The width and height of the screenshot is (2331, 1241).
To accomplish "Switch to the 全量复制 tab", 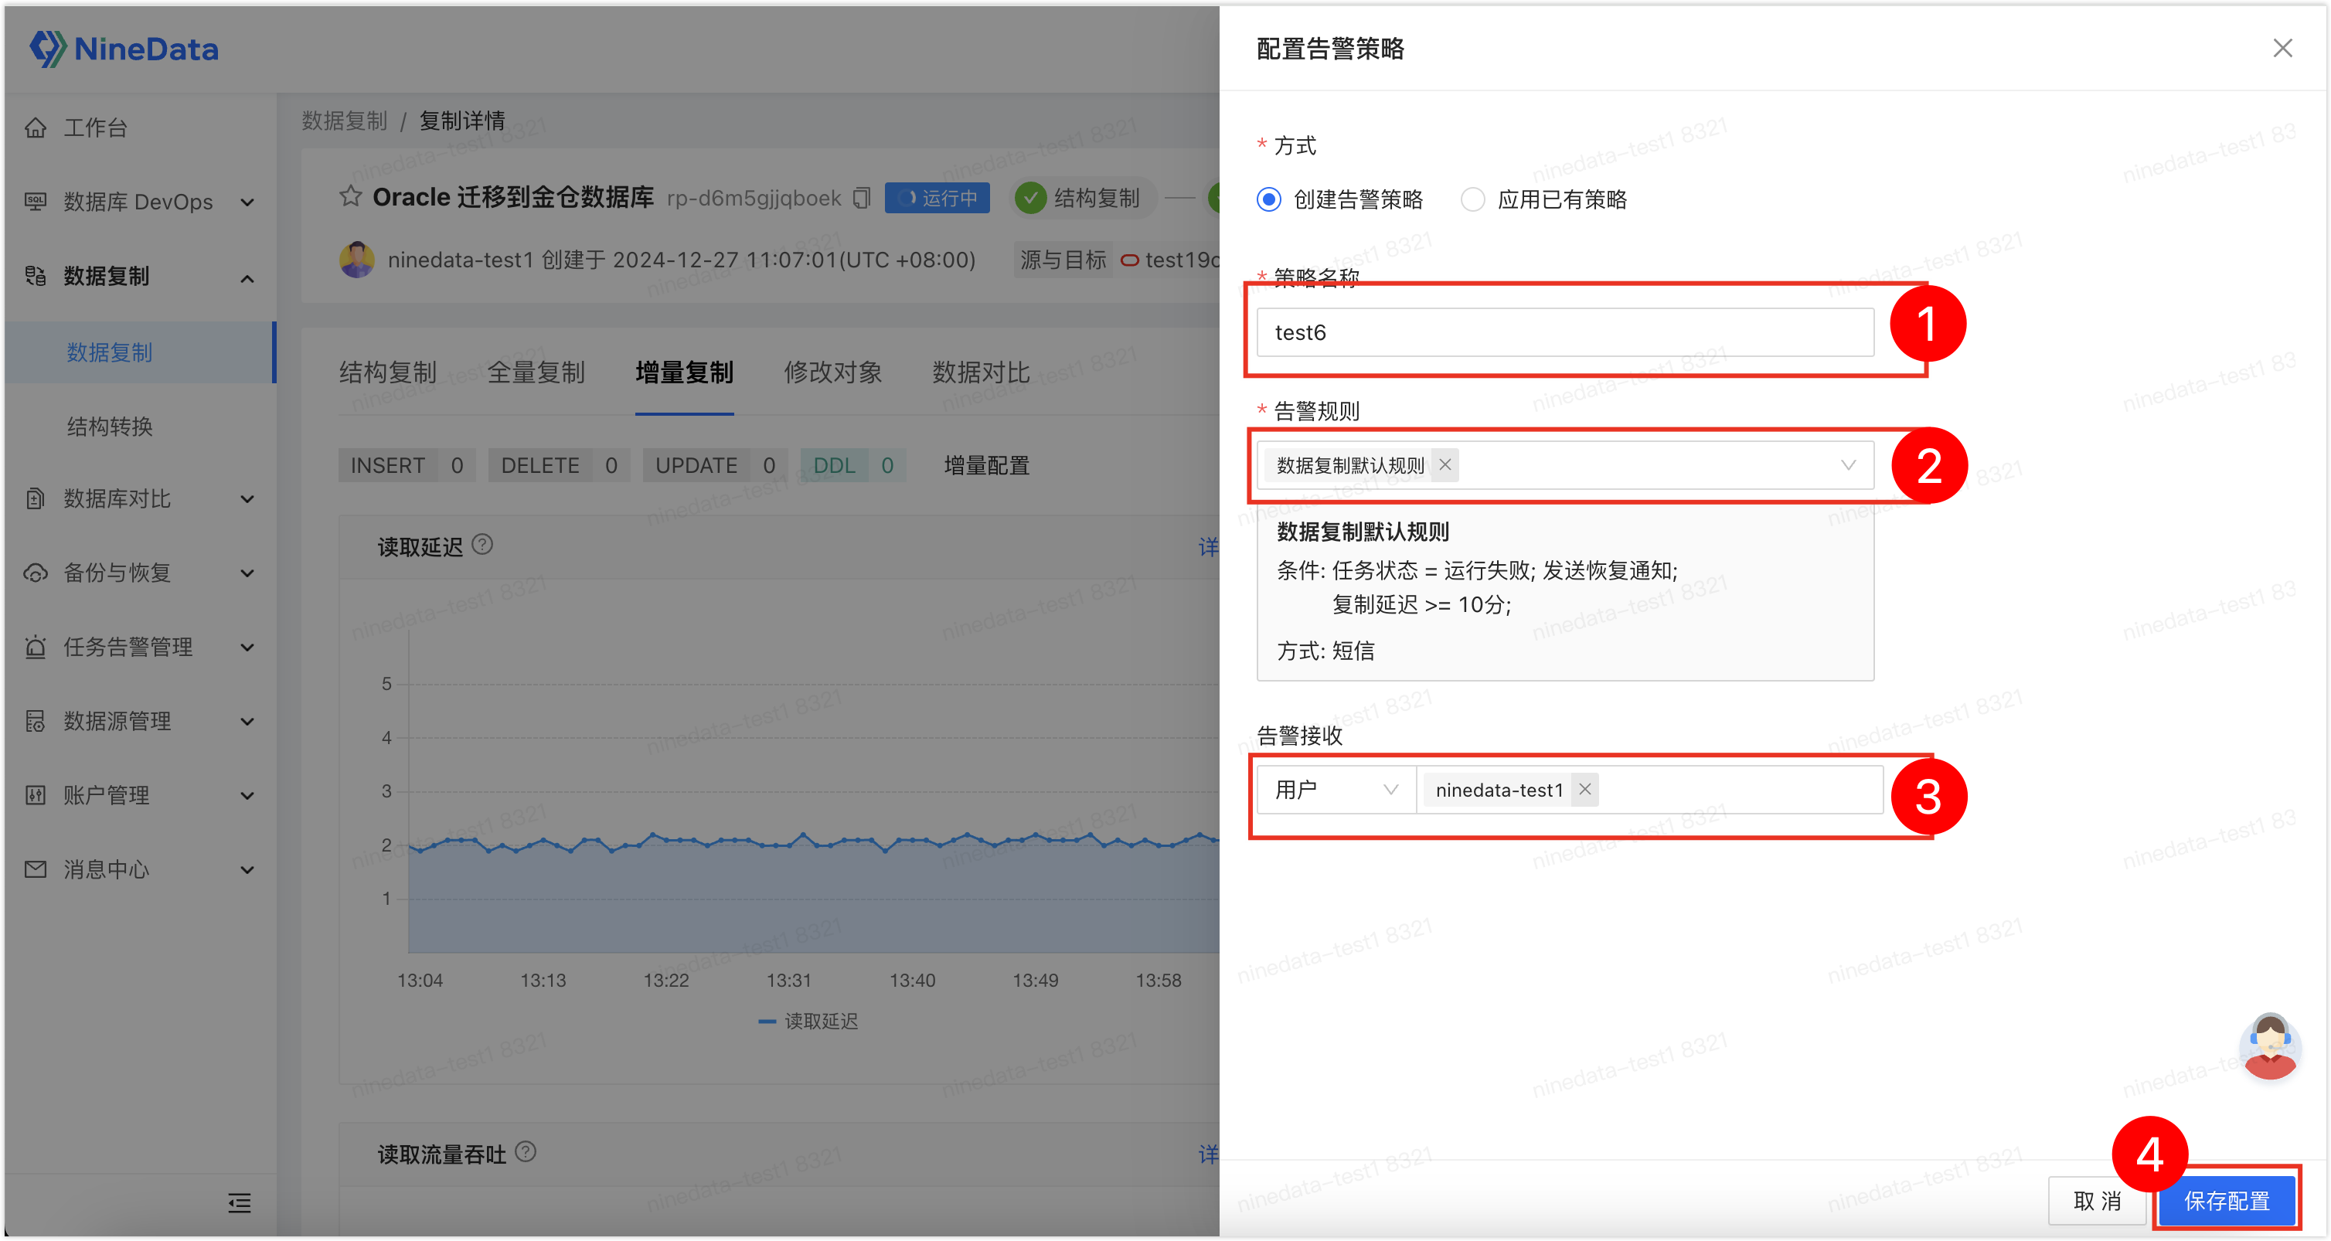I will pos(536,372).
